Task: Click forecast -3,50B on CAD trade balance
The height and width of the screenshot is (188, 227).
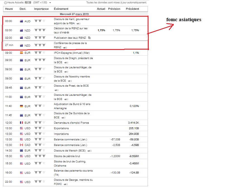Action: point(116,145)
